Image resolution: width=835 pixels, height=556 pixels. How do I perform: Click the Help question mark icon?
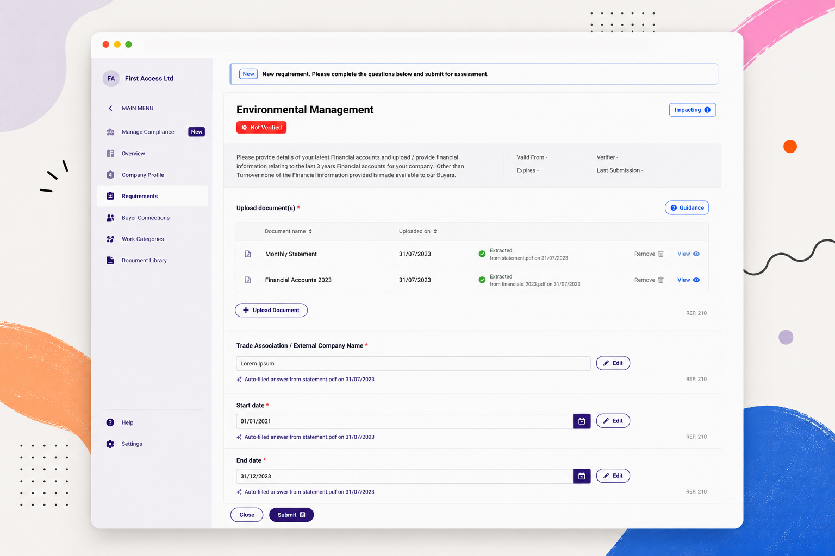[110, 422]
